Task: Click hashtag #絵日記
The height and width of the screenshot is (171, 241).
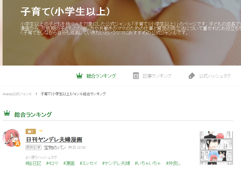Action: tap(33, 163)
